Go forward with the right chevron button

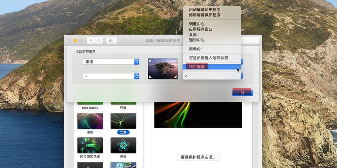(x=99, y=40)
